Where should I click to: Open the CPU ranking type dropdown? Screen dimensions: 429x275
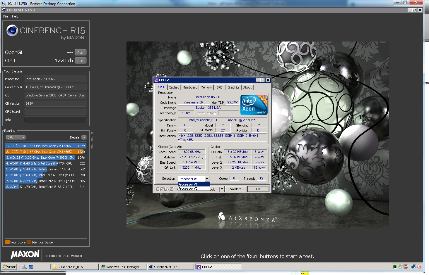[x=16, y=137]
